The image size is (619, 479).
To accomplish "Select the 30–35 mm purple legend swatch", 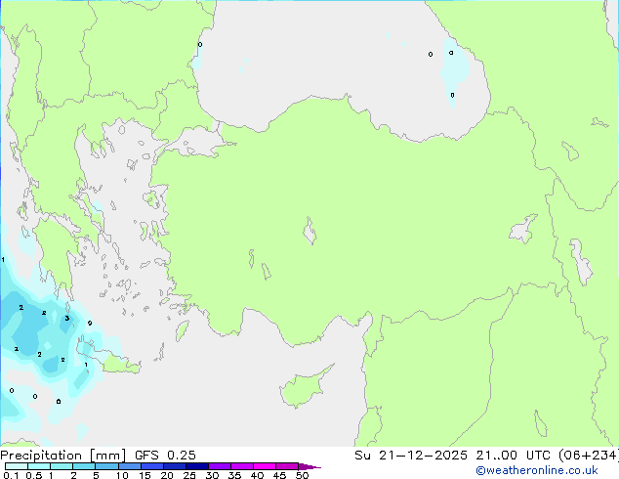I will [220, 466].
